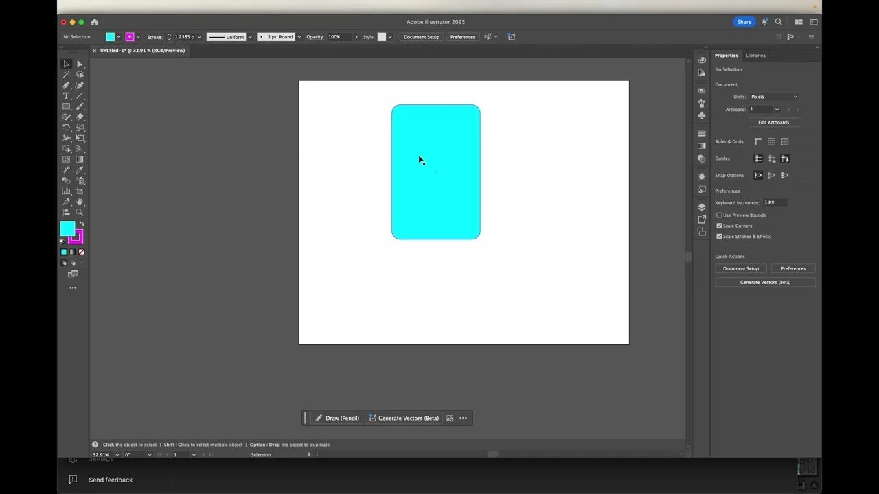The width and height of the screenshot is (879, 494).
Task: Select the Type tool
Action: [67, 96]
